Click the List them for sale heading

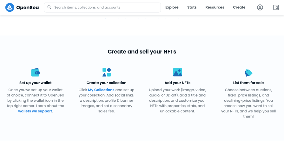pos(248,83)
